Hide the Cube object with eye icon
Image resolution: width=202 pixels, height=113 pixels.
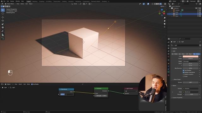click(198, 12)
